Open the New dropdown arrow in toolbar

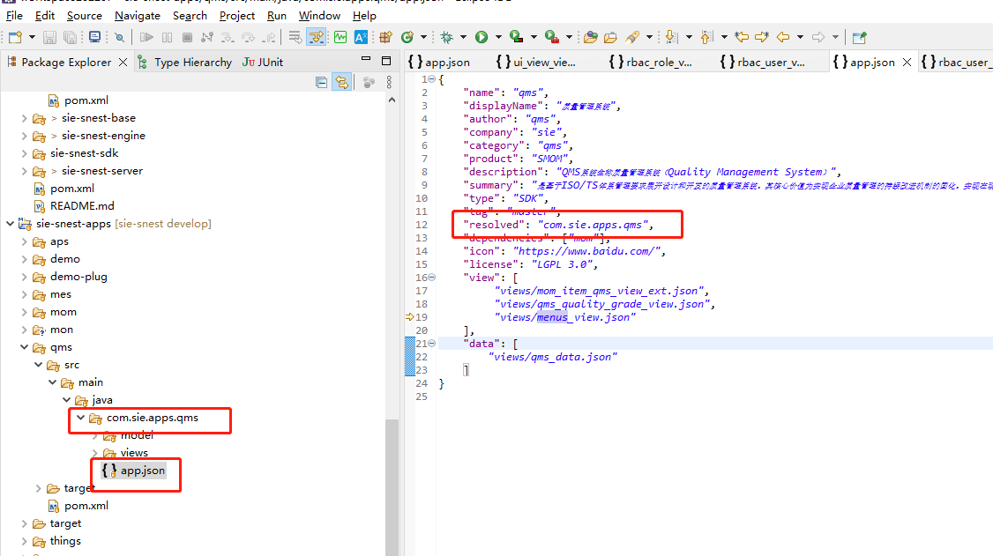tap(32, 37)
